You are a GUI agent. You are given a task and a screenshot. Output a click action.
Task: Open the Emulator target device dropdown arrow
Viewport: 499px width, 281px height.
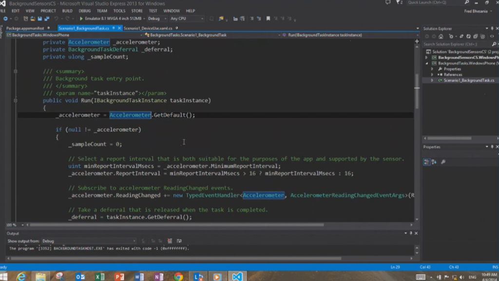pyautogui.click(x=144, y=19)
